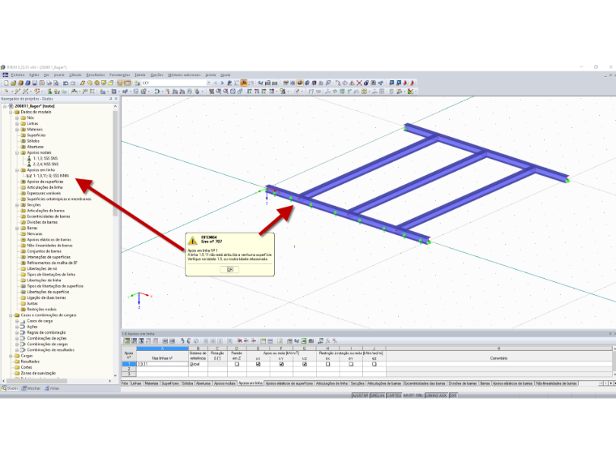The width and height of the screenshot is (616, 462).
Task: Select the Casos de carga tree item
Action: point(40,321)
